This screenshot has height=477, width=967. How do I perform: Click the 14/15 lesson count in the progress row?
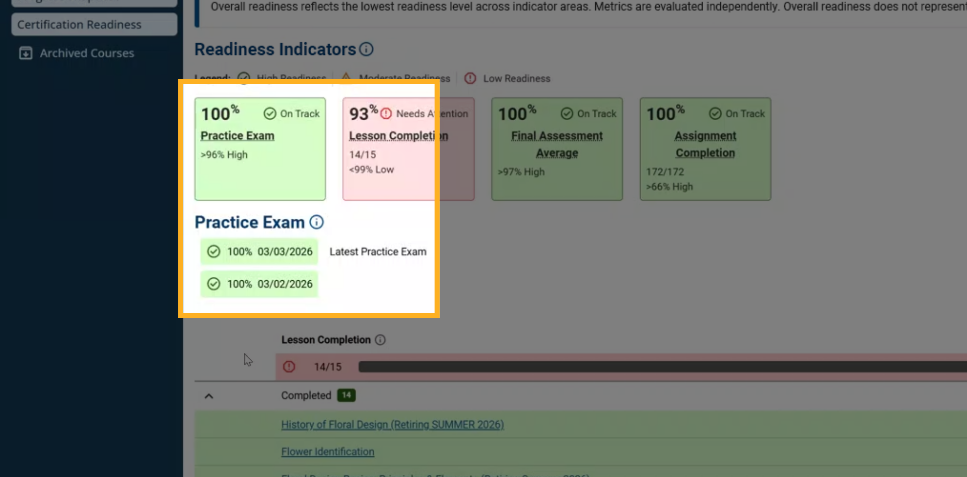pyautogui.click(x=327, y=367)
